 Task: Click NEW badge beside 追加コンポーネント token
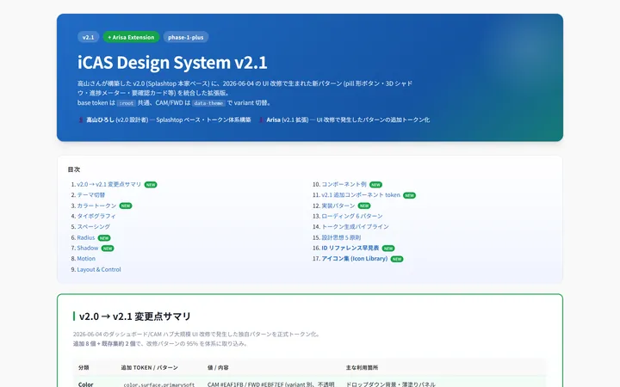(x=410, y=195)
